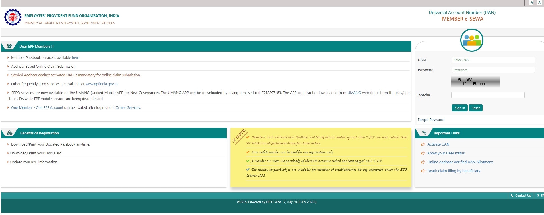Click the Important Links panel header

(479, 133)
